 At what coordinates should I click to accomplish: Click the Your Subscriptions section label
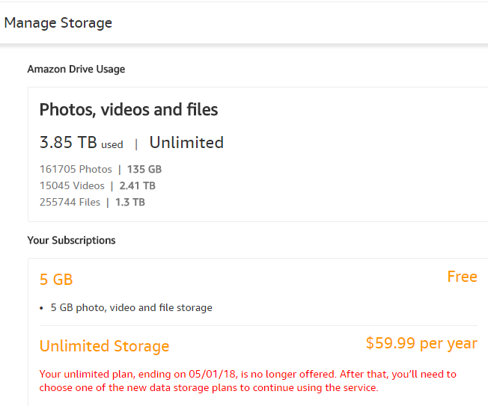coord(72,241)
